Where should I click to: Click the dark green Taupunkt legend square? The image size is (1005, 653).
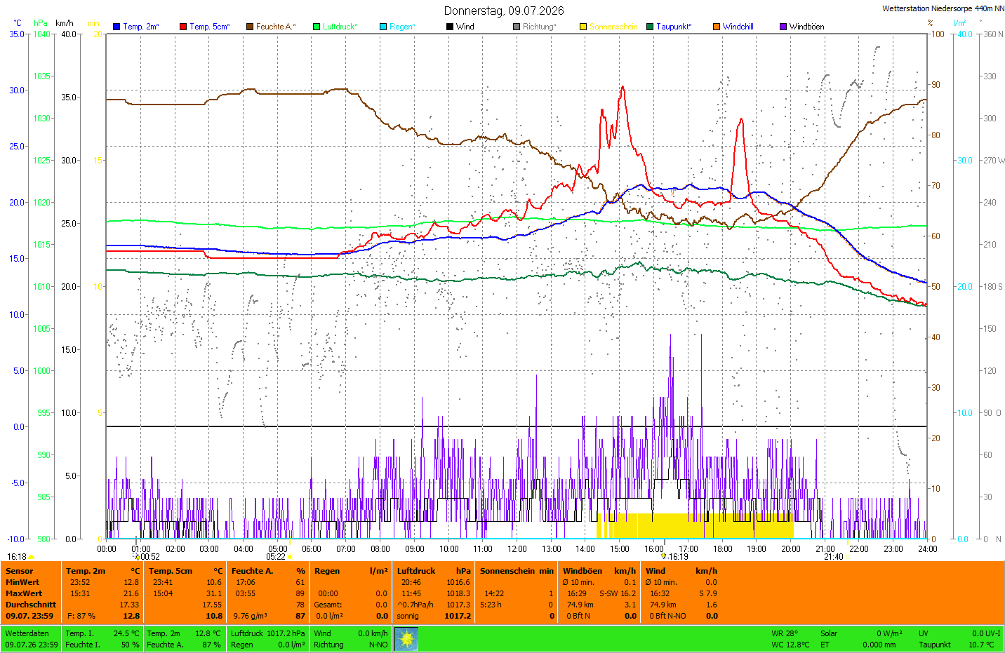coord(650,27)
